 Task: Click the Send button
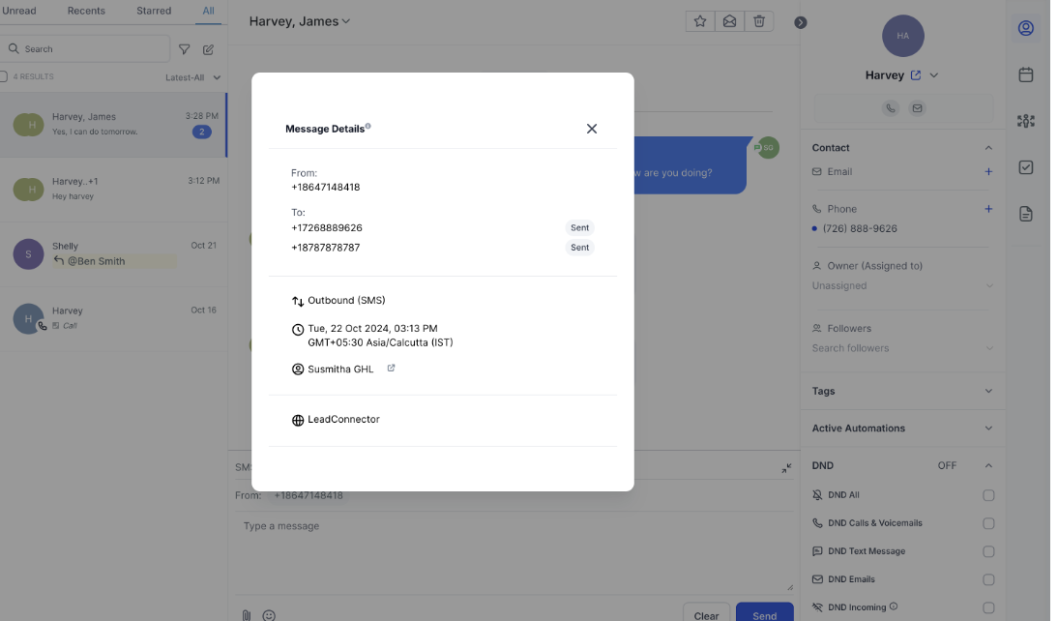764,614
